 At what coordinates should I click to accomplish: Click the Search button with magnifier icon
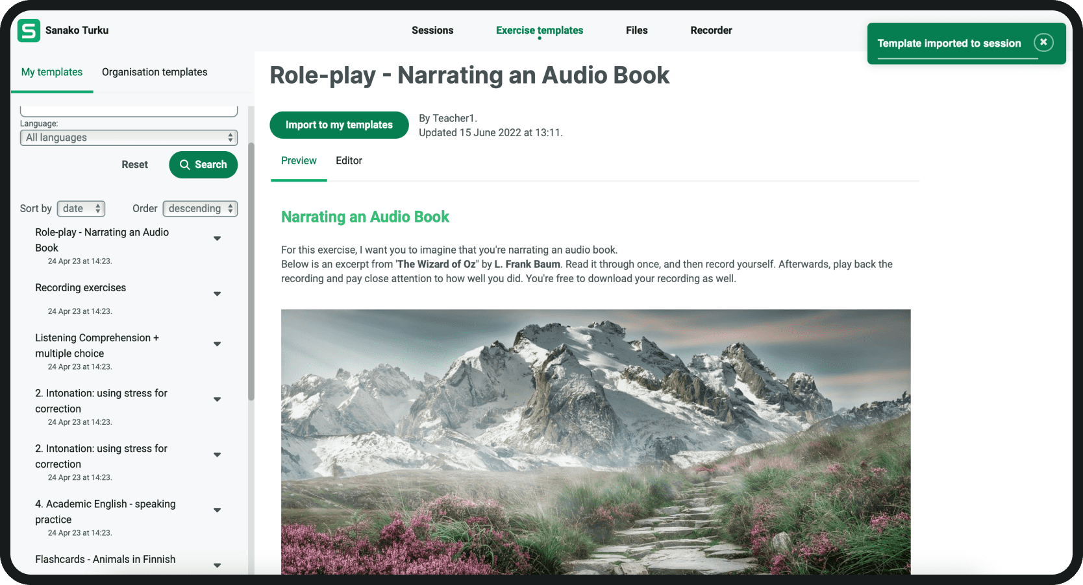coord(203,165)
